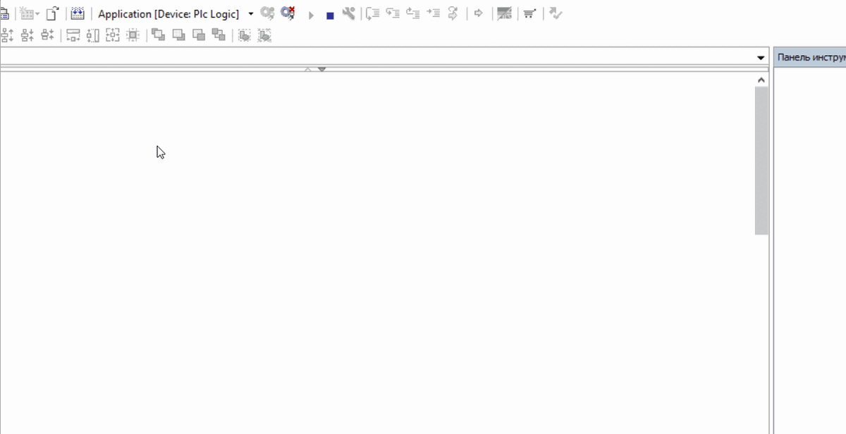Click the Group elements icon
Viewport: 846px width, 434px height.
244,35
